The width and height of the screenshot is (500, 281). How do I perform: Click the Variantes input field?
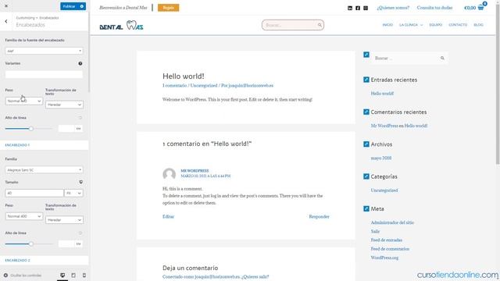pos(44,74)
